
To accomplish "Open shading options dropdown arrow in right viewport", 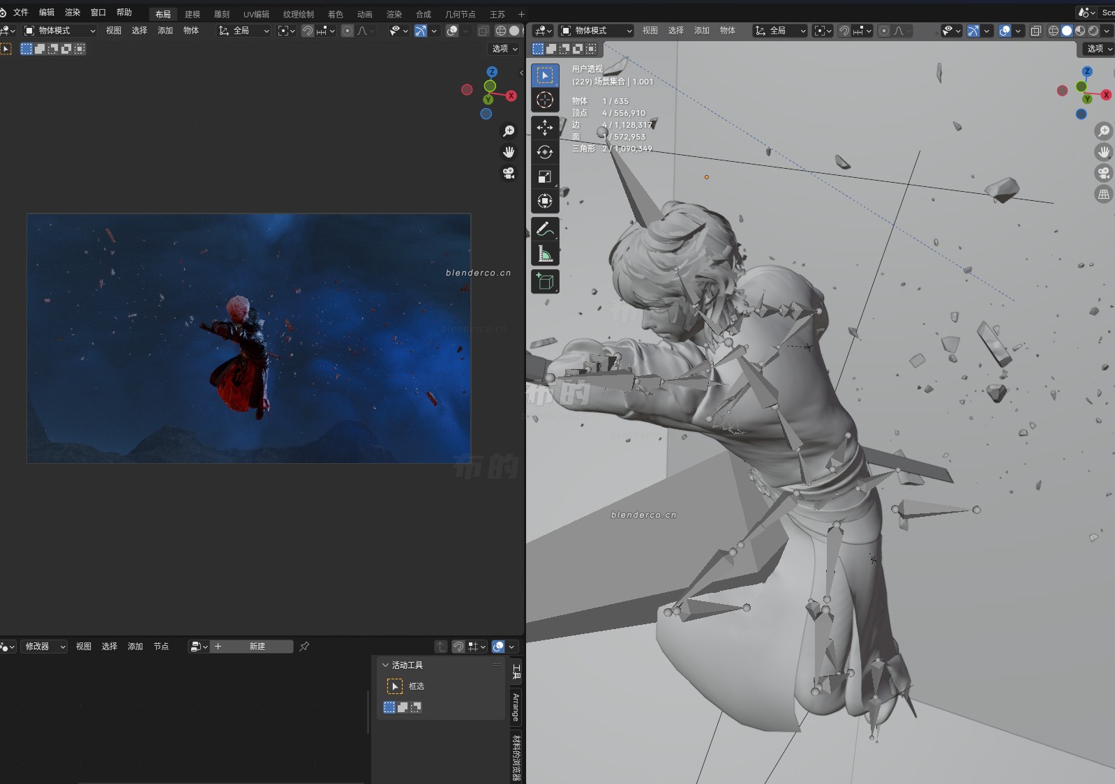I will [1107, 31].
